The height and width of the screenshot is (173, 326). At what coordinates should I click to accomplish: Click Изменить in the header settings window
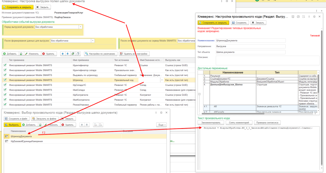(x=32, y=54)
